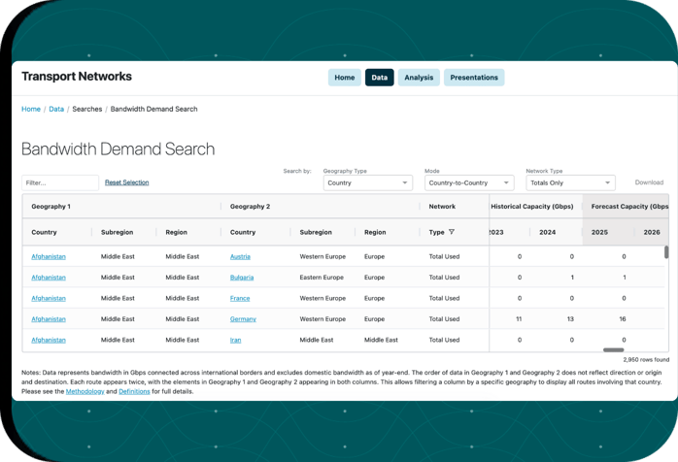Screen dimensions: 678x462
Task: Open the Network Type Totals Only dropdown
Action: coord(570,182)
